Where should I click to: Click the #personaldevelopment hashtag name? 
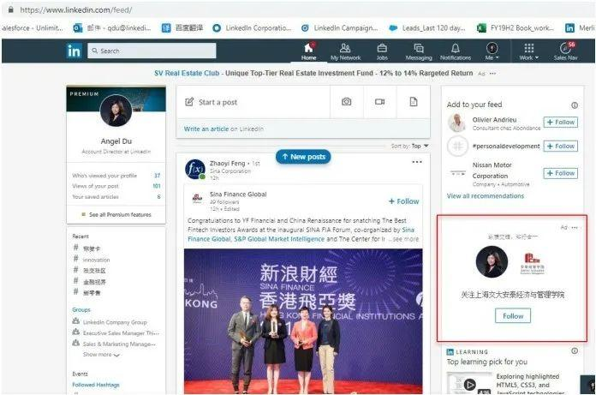tap(506, 146)
